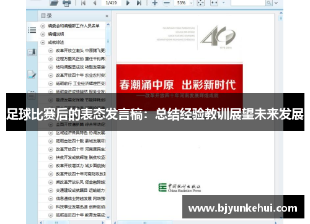Expand the 改革开放立潮头 entry
310x224 pixels.
51,51
